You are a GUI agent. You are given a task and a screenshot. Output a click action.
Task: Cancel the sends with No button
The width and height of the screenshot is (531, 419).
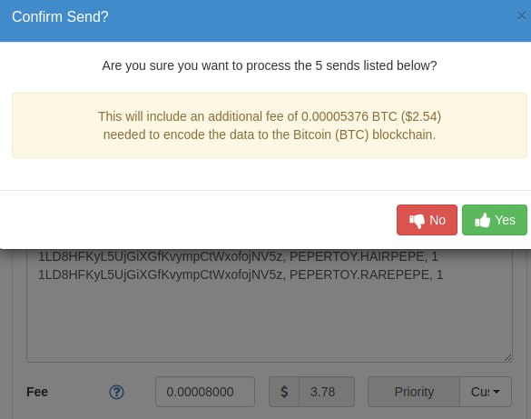(427, 220)
